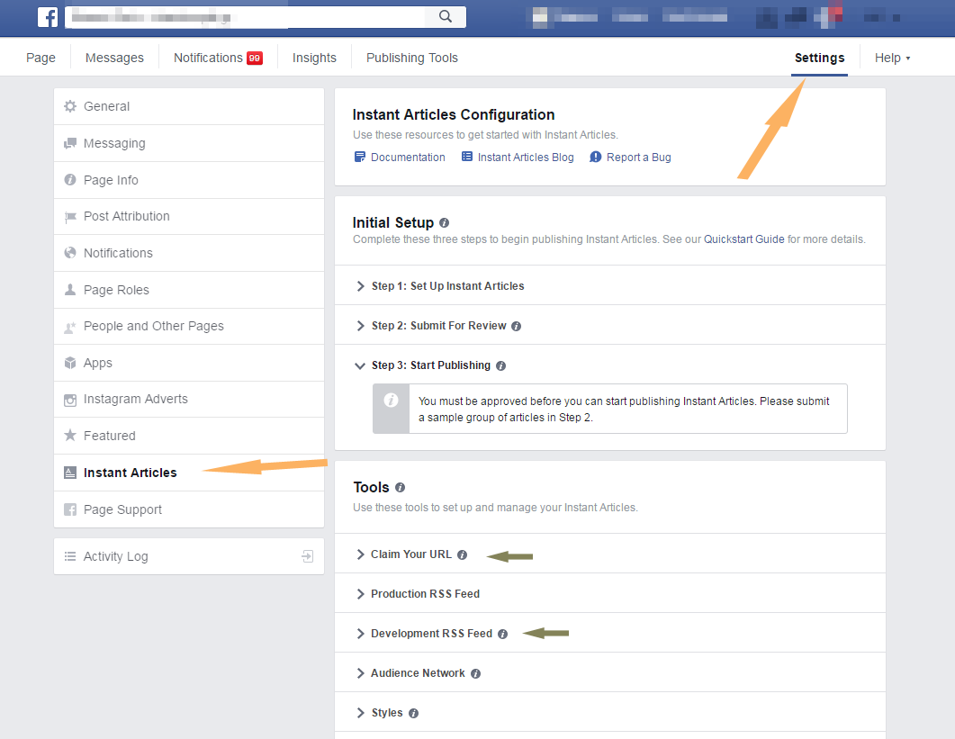Click the red notifications count badge

255,58
